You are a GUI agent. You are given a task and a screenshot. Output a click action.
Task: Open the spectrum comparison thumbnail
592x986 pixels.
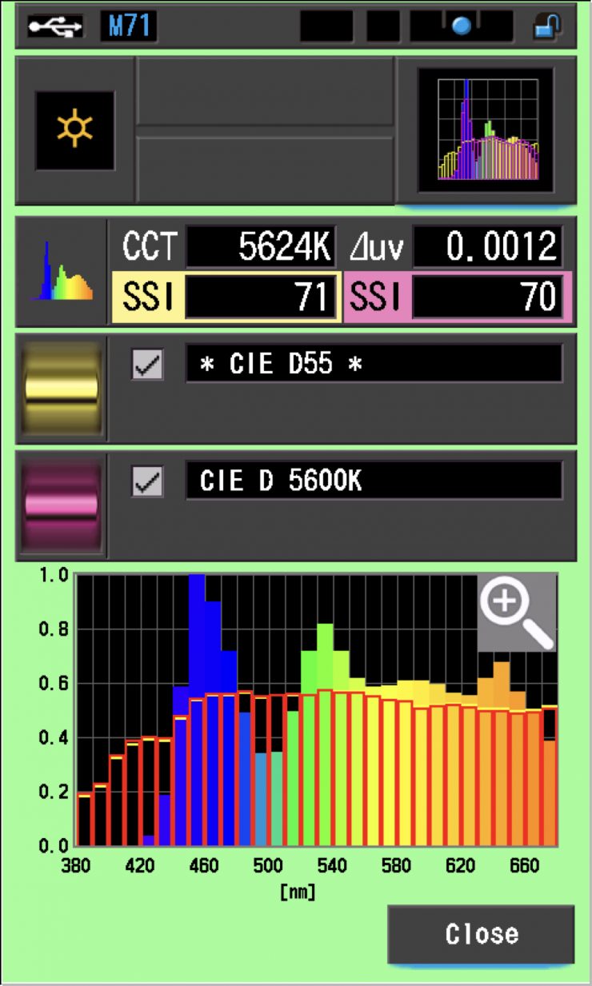486,130
